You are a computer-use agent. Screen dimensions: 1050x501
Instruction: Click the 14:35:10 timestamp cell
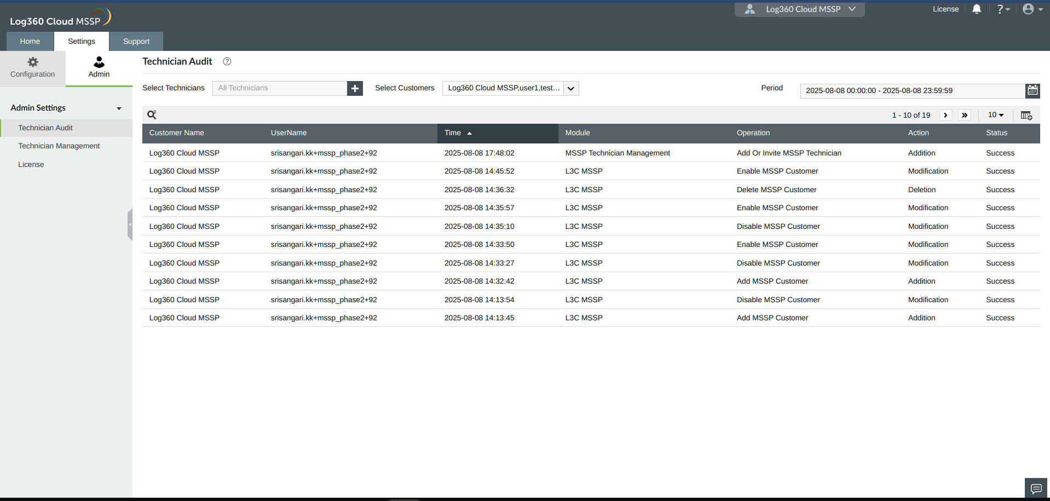tap(480, 227)
